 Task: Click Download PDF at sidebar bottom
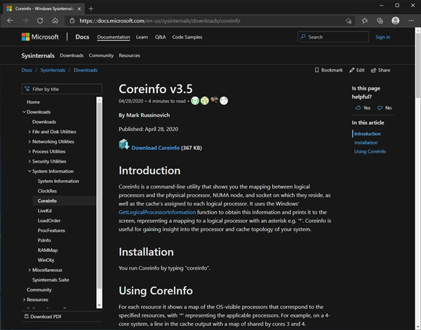44,317
